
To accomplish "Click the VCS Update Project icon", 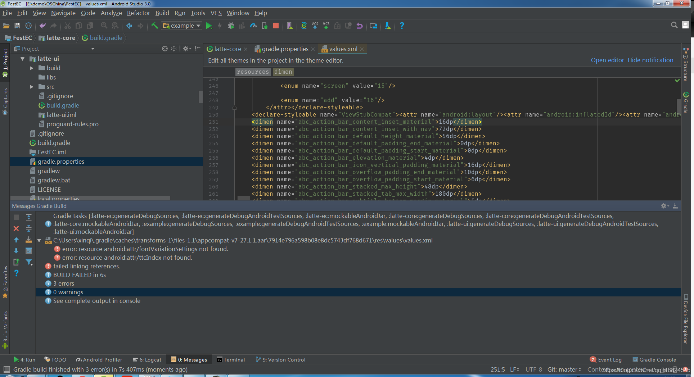I will (x=315, y=26).
